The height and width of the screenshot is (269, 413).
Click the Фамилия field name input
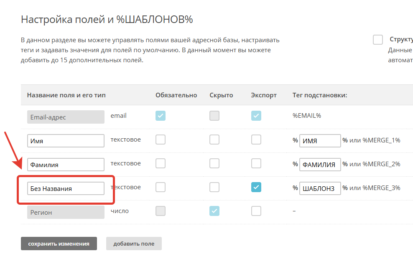pos(66,165)
